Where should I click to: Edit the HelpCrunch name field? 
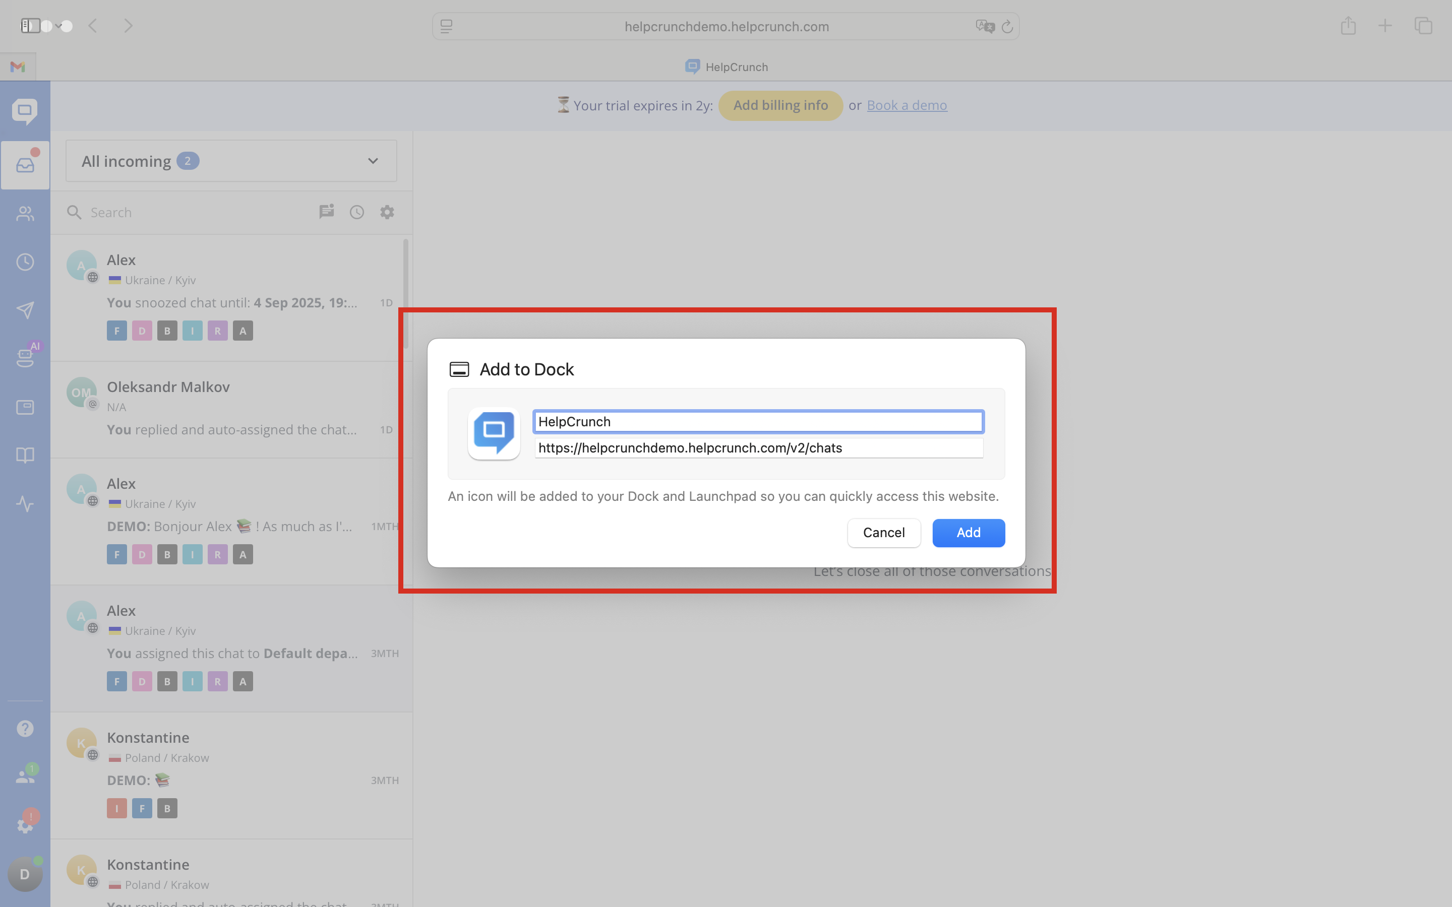(758, 422)
